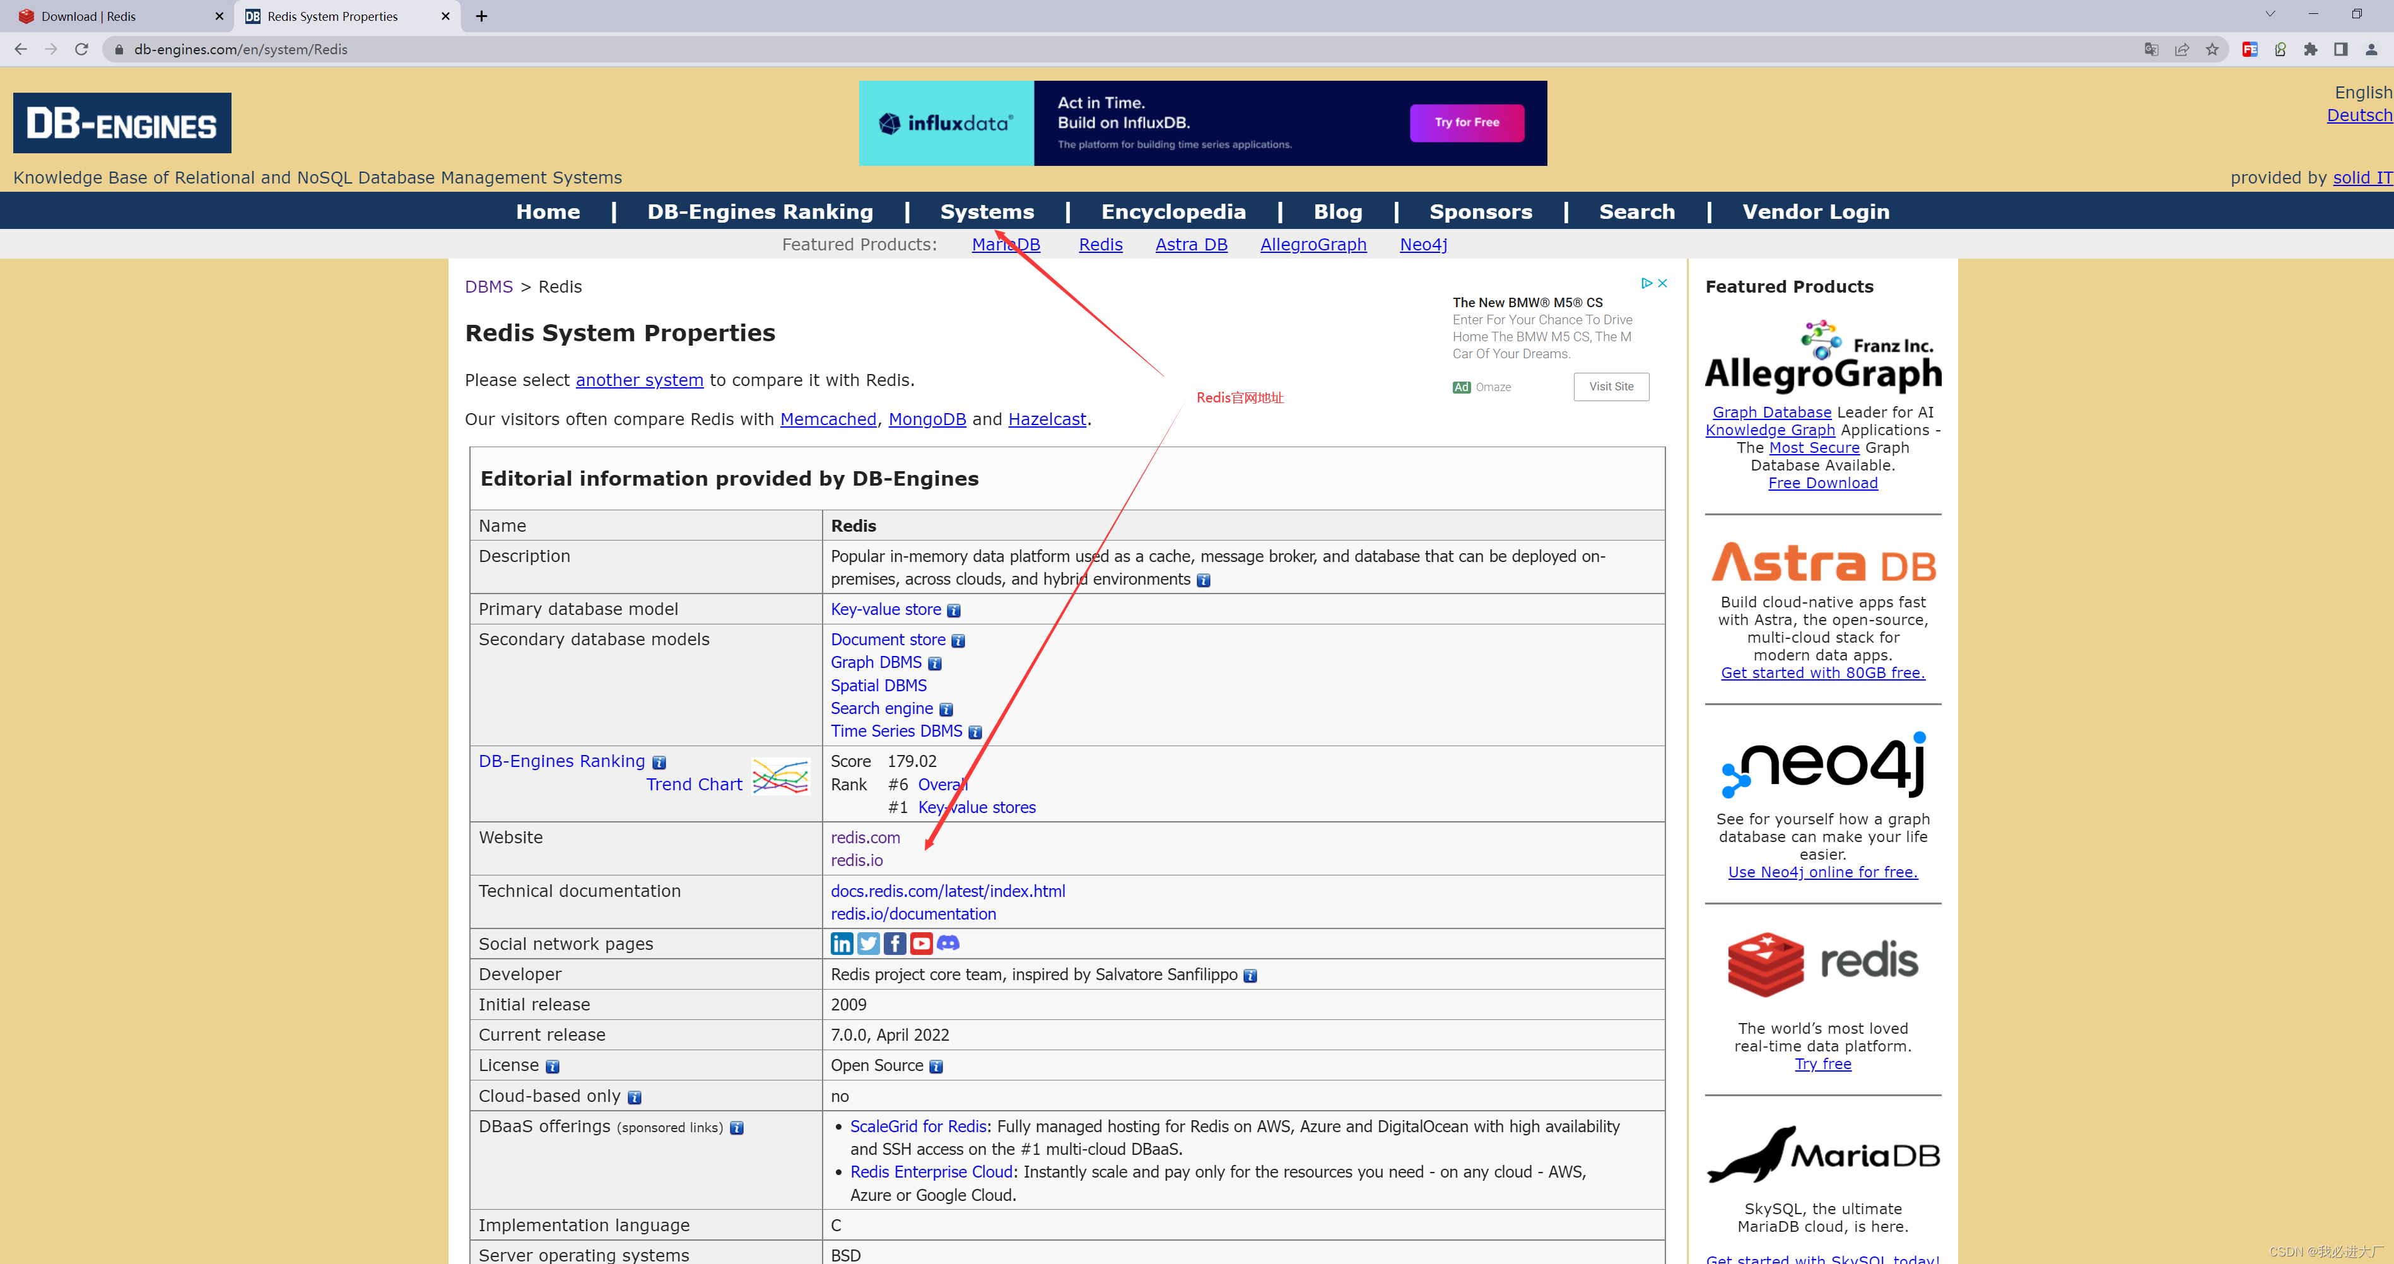Viewport: 2394px width, 1264px height.
Task: Click the info icon next to Time Series DBMS
Action: tap(975, 732)
